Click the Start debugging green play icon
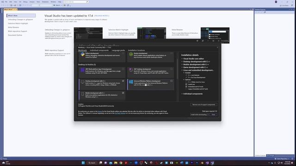 (x=54, y=5)
